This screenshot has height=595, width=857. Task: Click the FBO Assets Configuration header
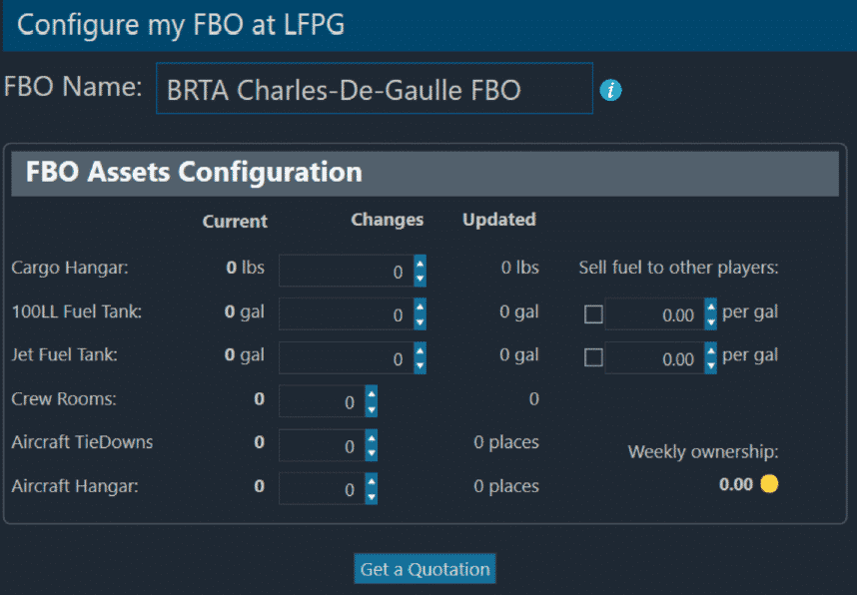[425, 173]
